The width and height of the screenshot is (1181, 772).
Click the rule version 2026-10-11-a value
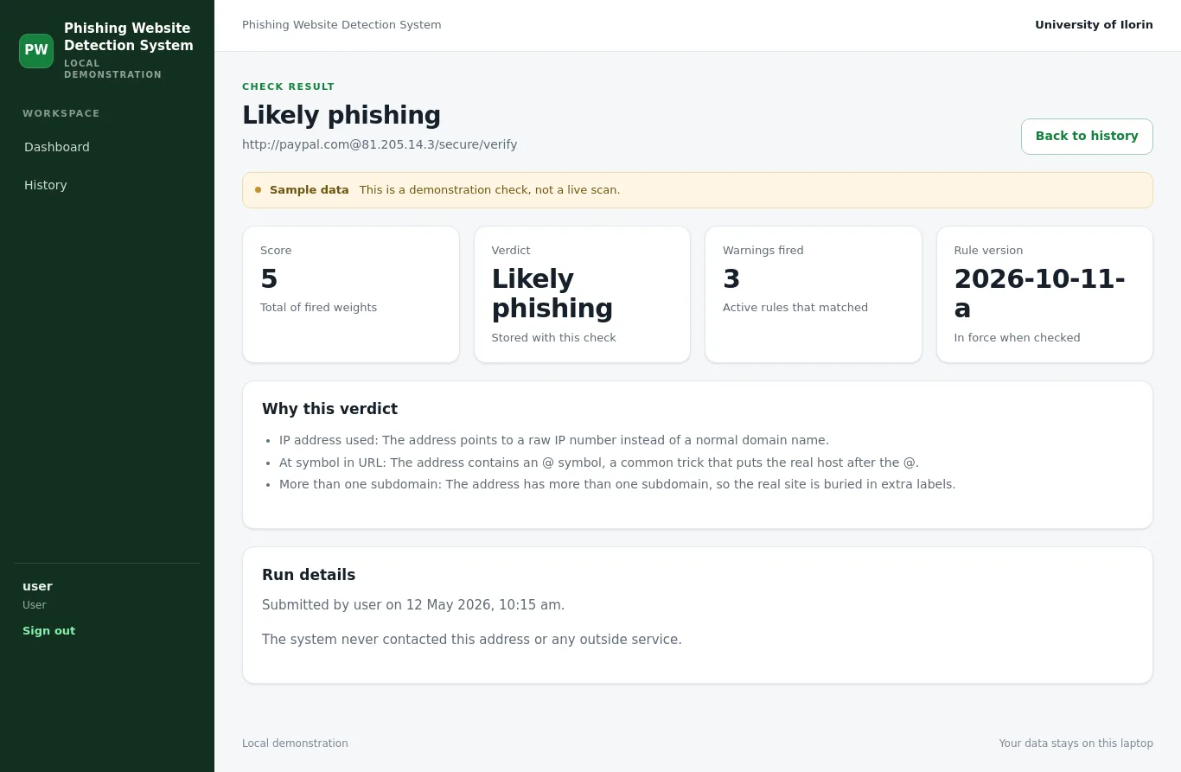(x=1040, y=293)
